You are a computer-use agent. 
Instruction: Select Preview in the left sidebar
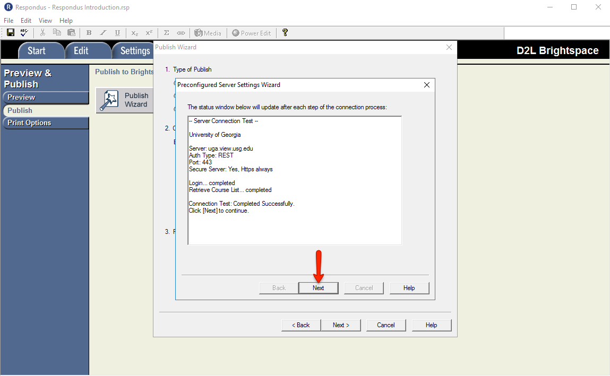[x=46, y=98]
